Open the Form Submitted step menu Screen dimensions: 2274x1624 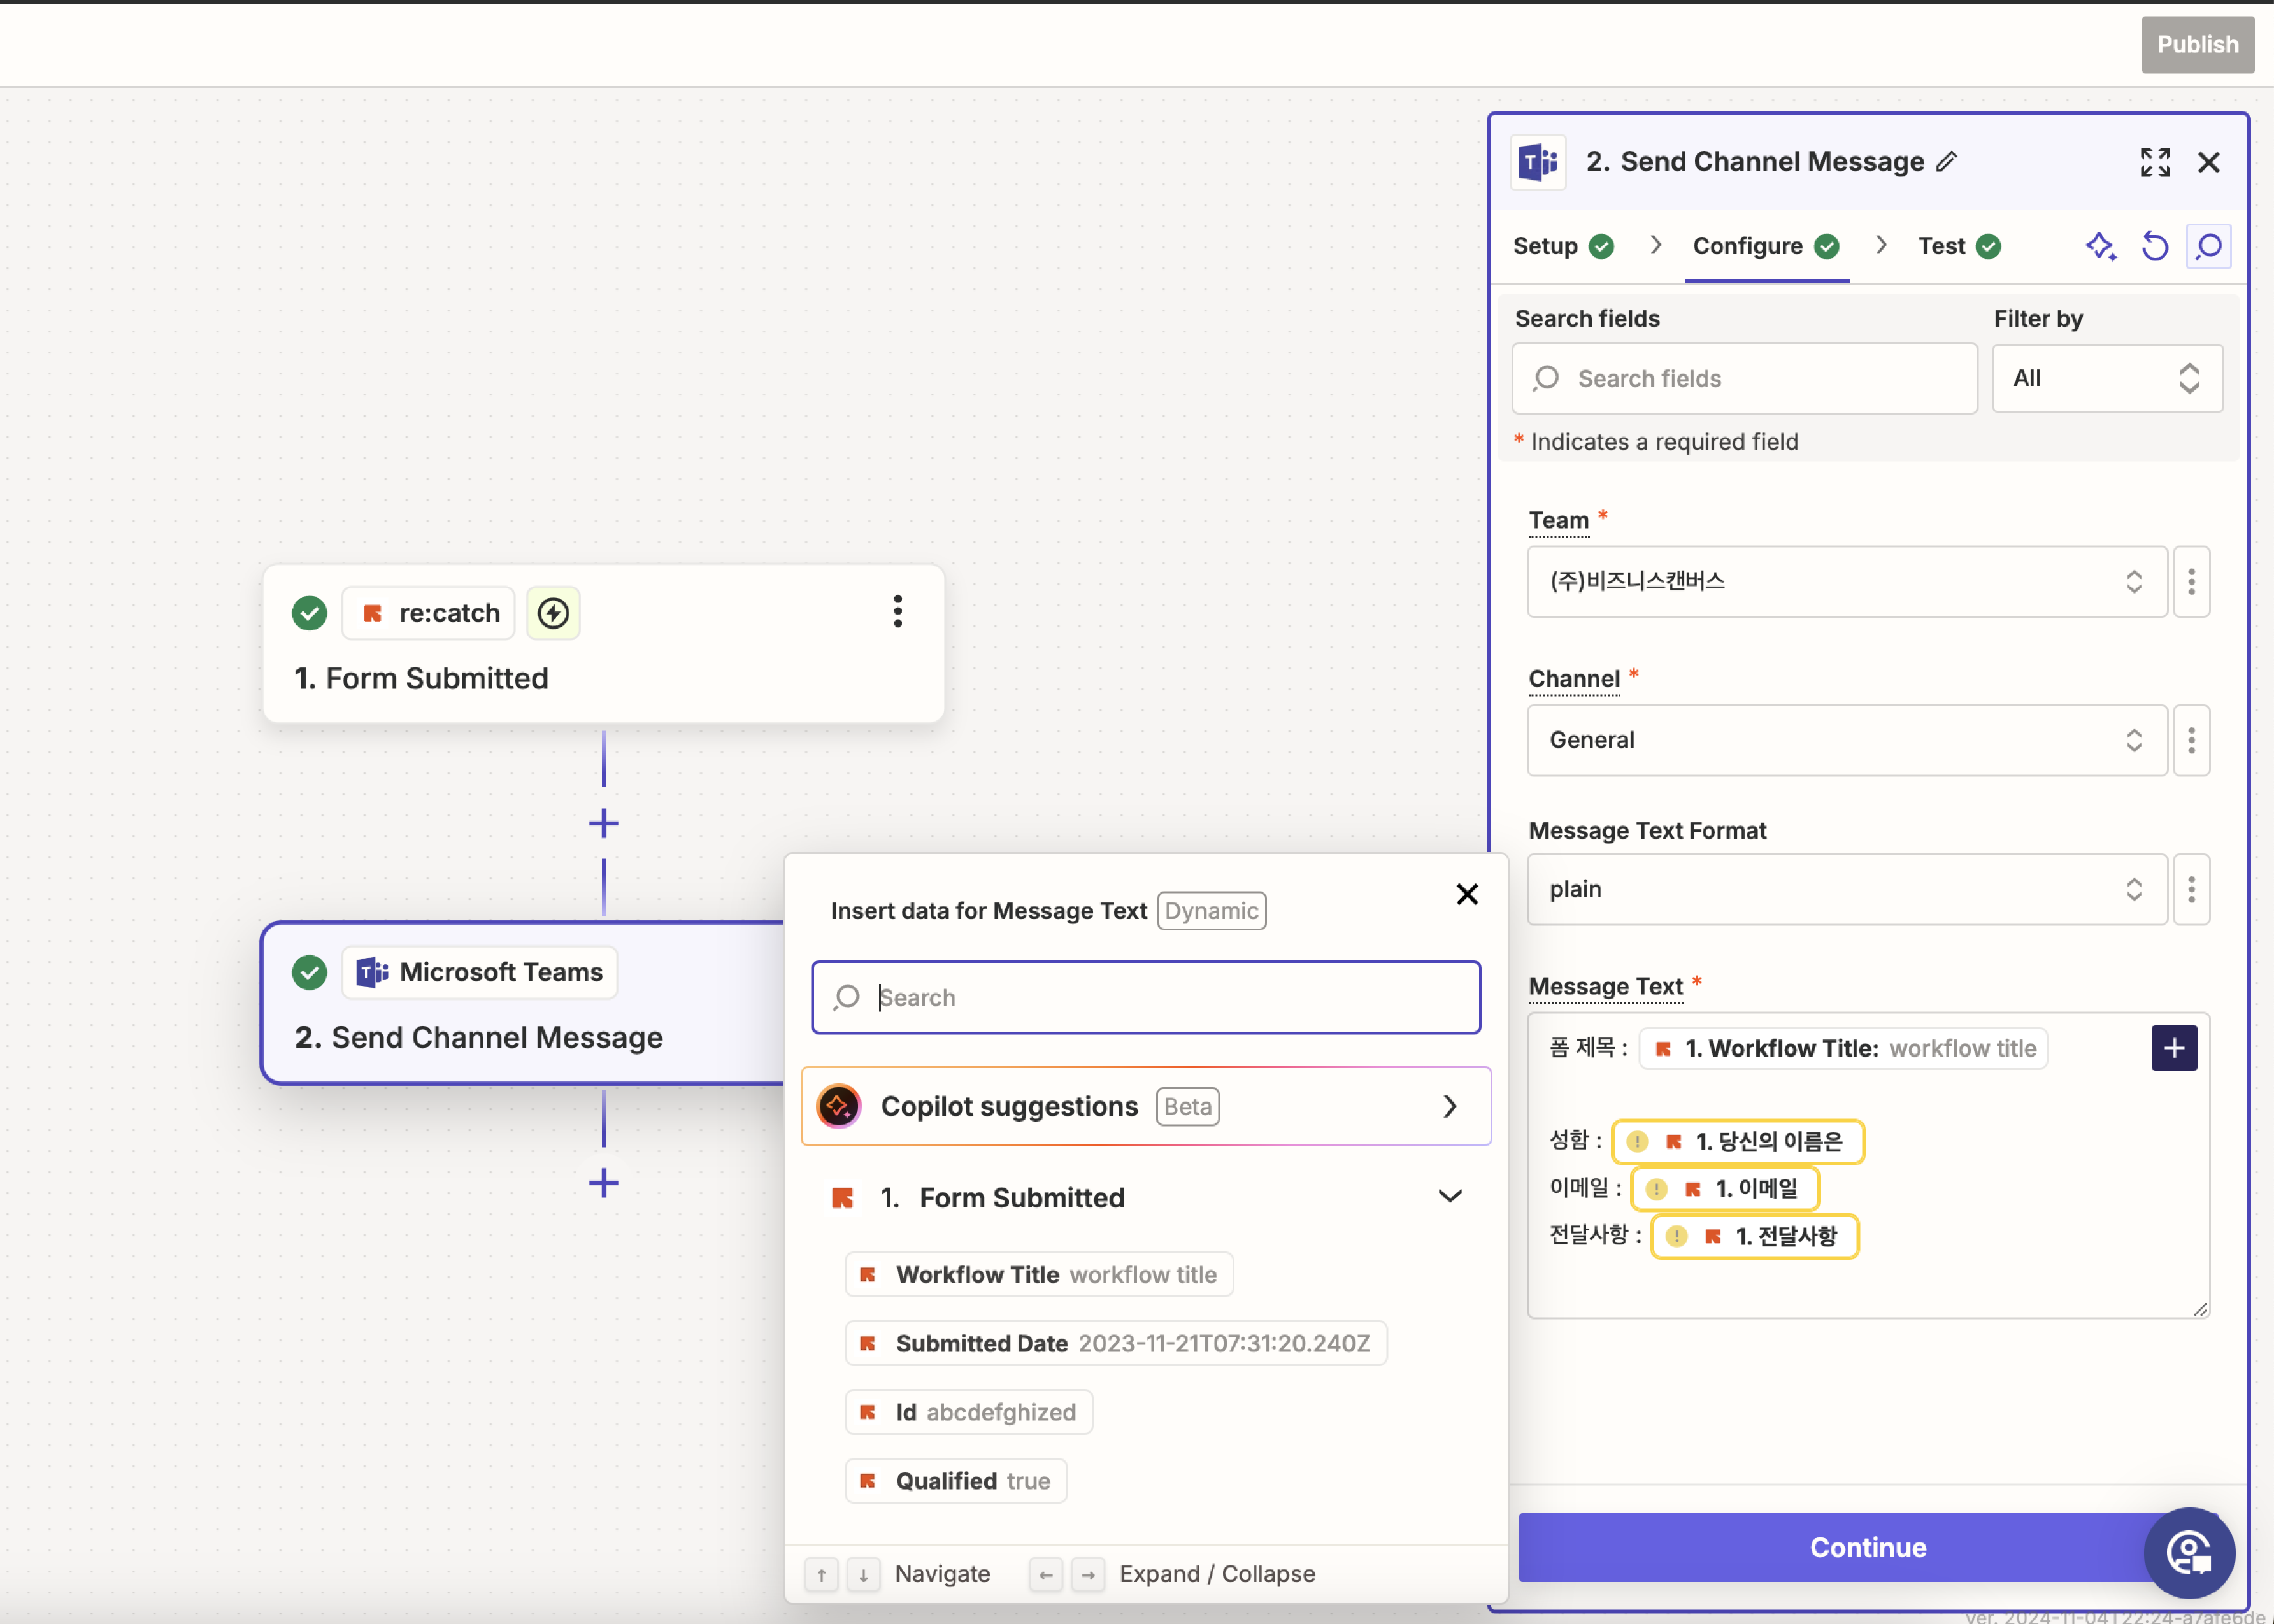(897, 611)
